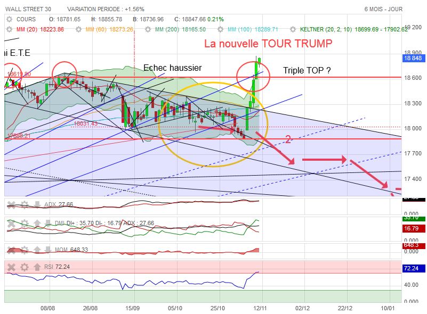Click the blue 18 848 price tag
Viewport: 427px width, 314px height.
click(x=413, y=58)
